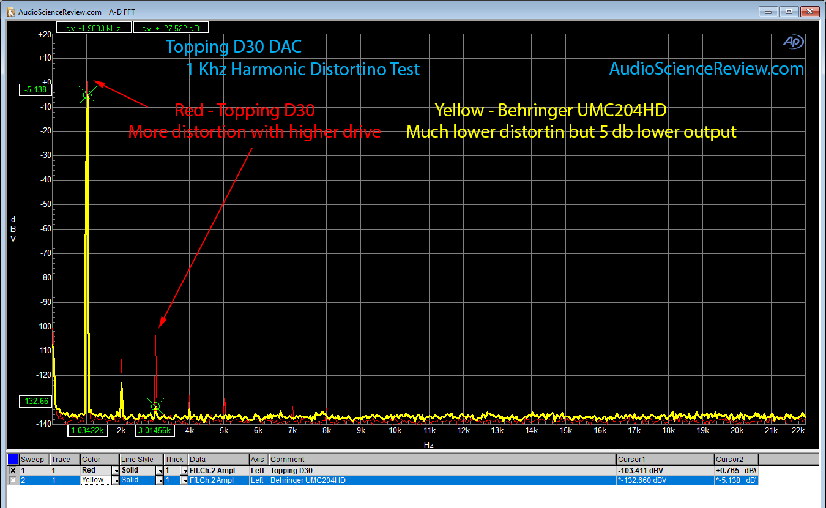
Task: Maximize the A-D FFT window
Action: pyautogui.click(x=789, y=12)
